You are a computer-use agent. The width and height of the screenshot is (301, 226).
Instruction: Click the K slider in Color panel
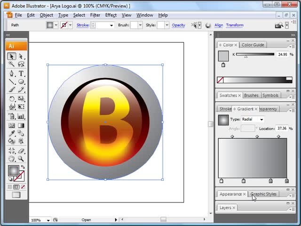(x=255, y=55)
